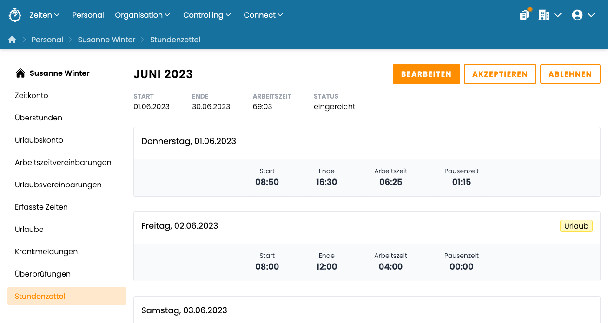Click the Akzeptieren button
This screenshot has height=323, width=608.
click(x=500, y=74)
